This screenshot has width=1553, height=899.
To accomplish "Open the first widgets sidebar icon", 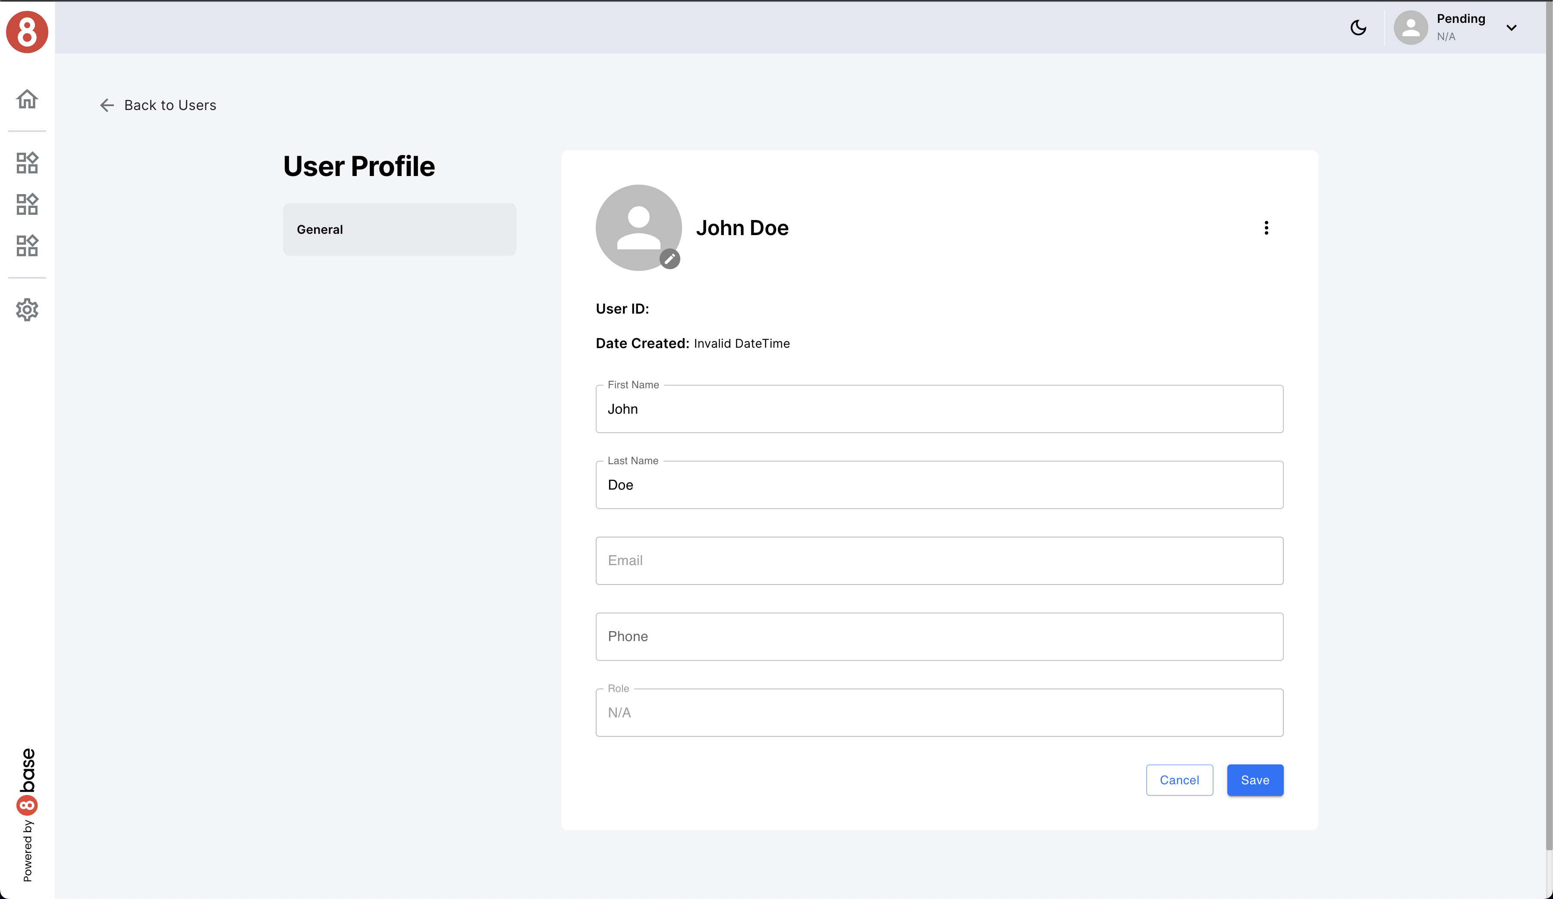I will (x=27, y=163).
